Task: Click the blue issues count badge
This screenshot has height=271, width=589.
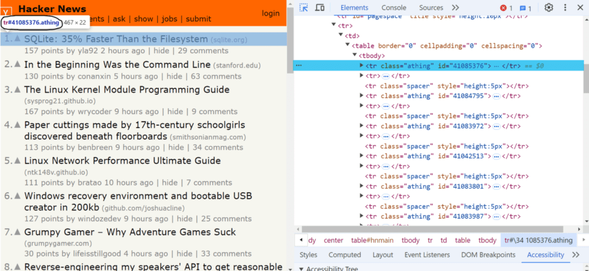Action: point(525,8)
